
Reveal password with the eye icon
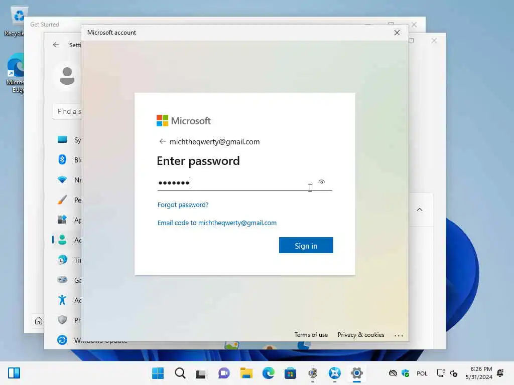click(x=322, y=181)
